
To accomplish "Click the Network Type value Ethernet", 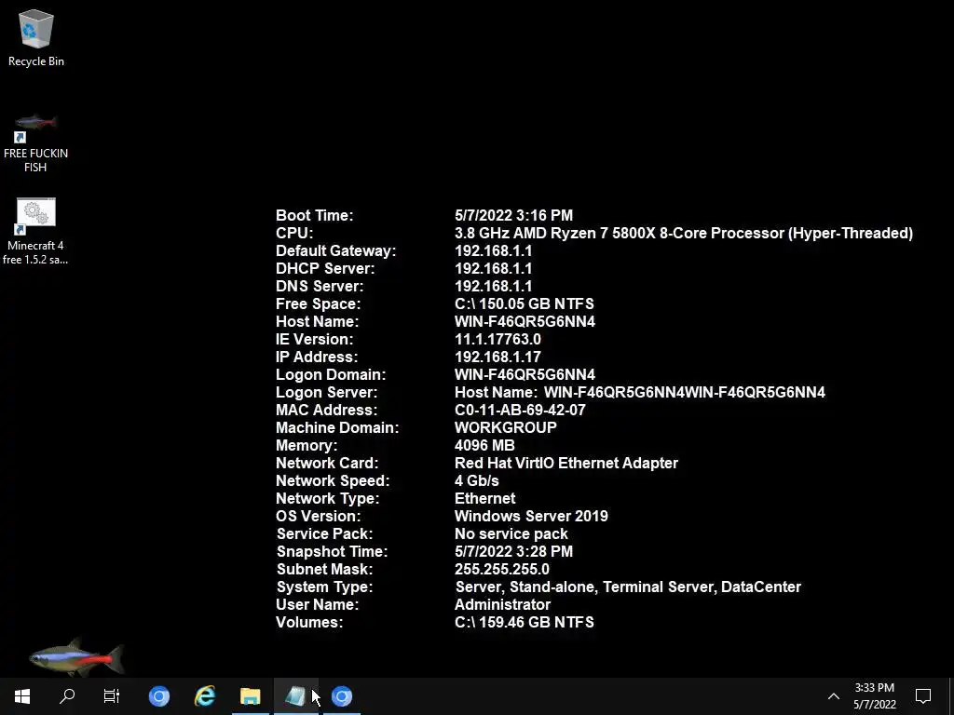I will 484,498.
